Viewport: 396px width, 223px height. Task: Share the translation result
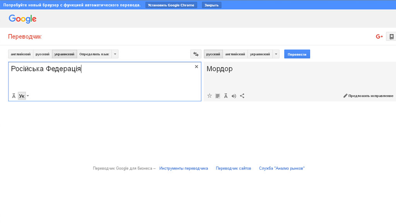click(x=242, y=96)
